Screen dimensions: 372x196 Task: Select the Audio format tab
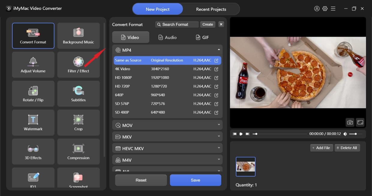tap(167, 37)
